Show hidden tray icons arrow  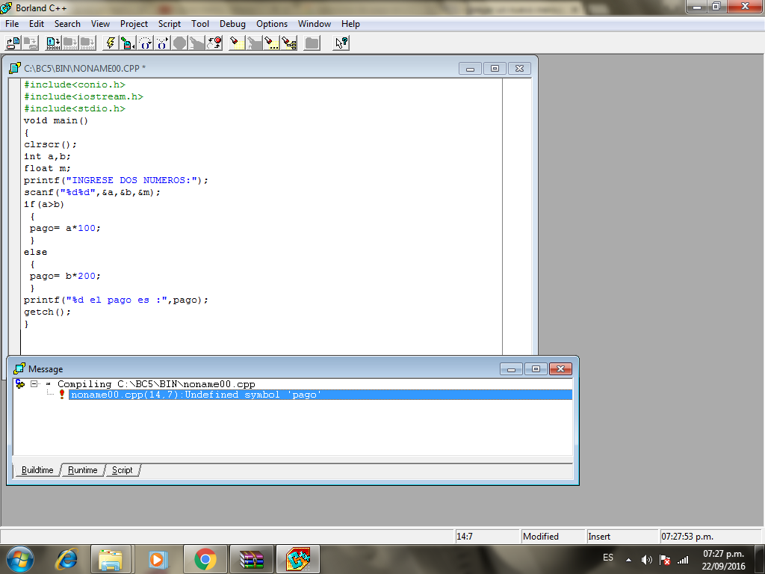click(628, 560)
